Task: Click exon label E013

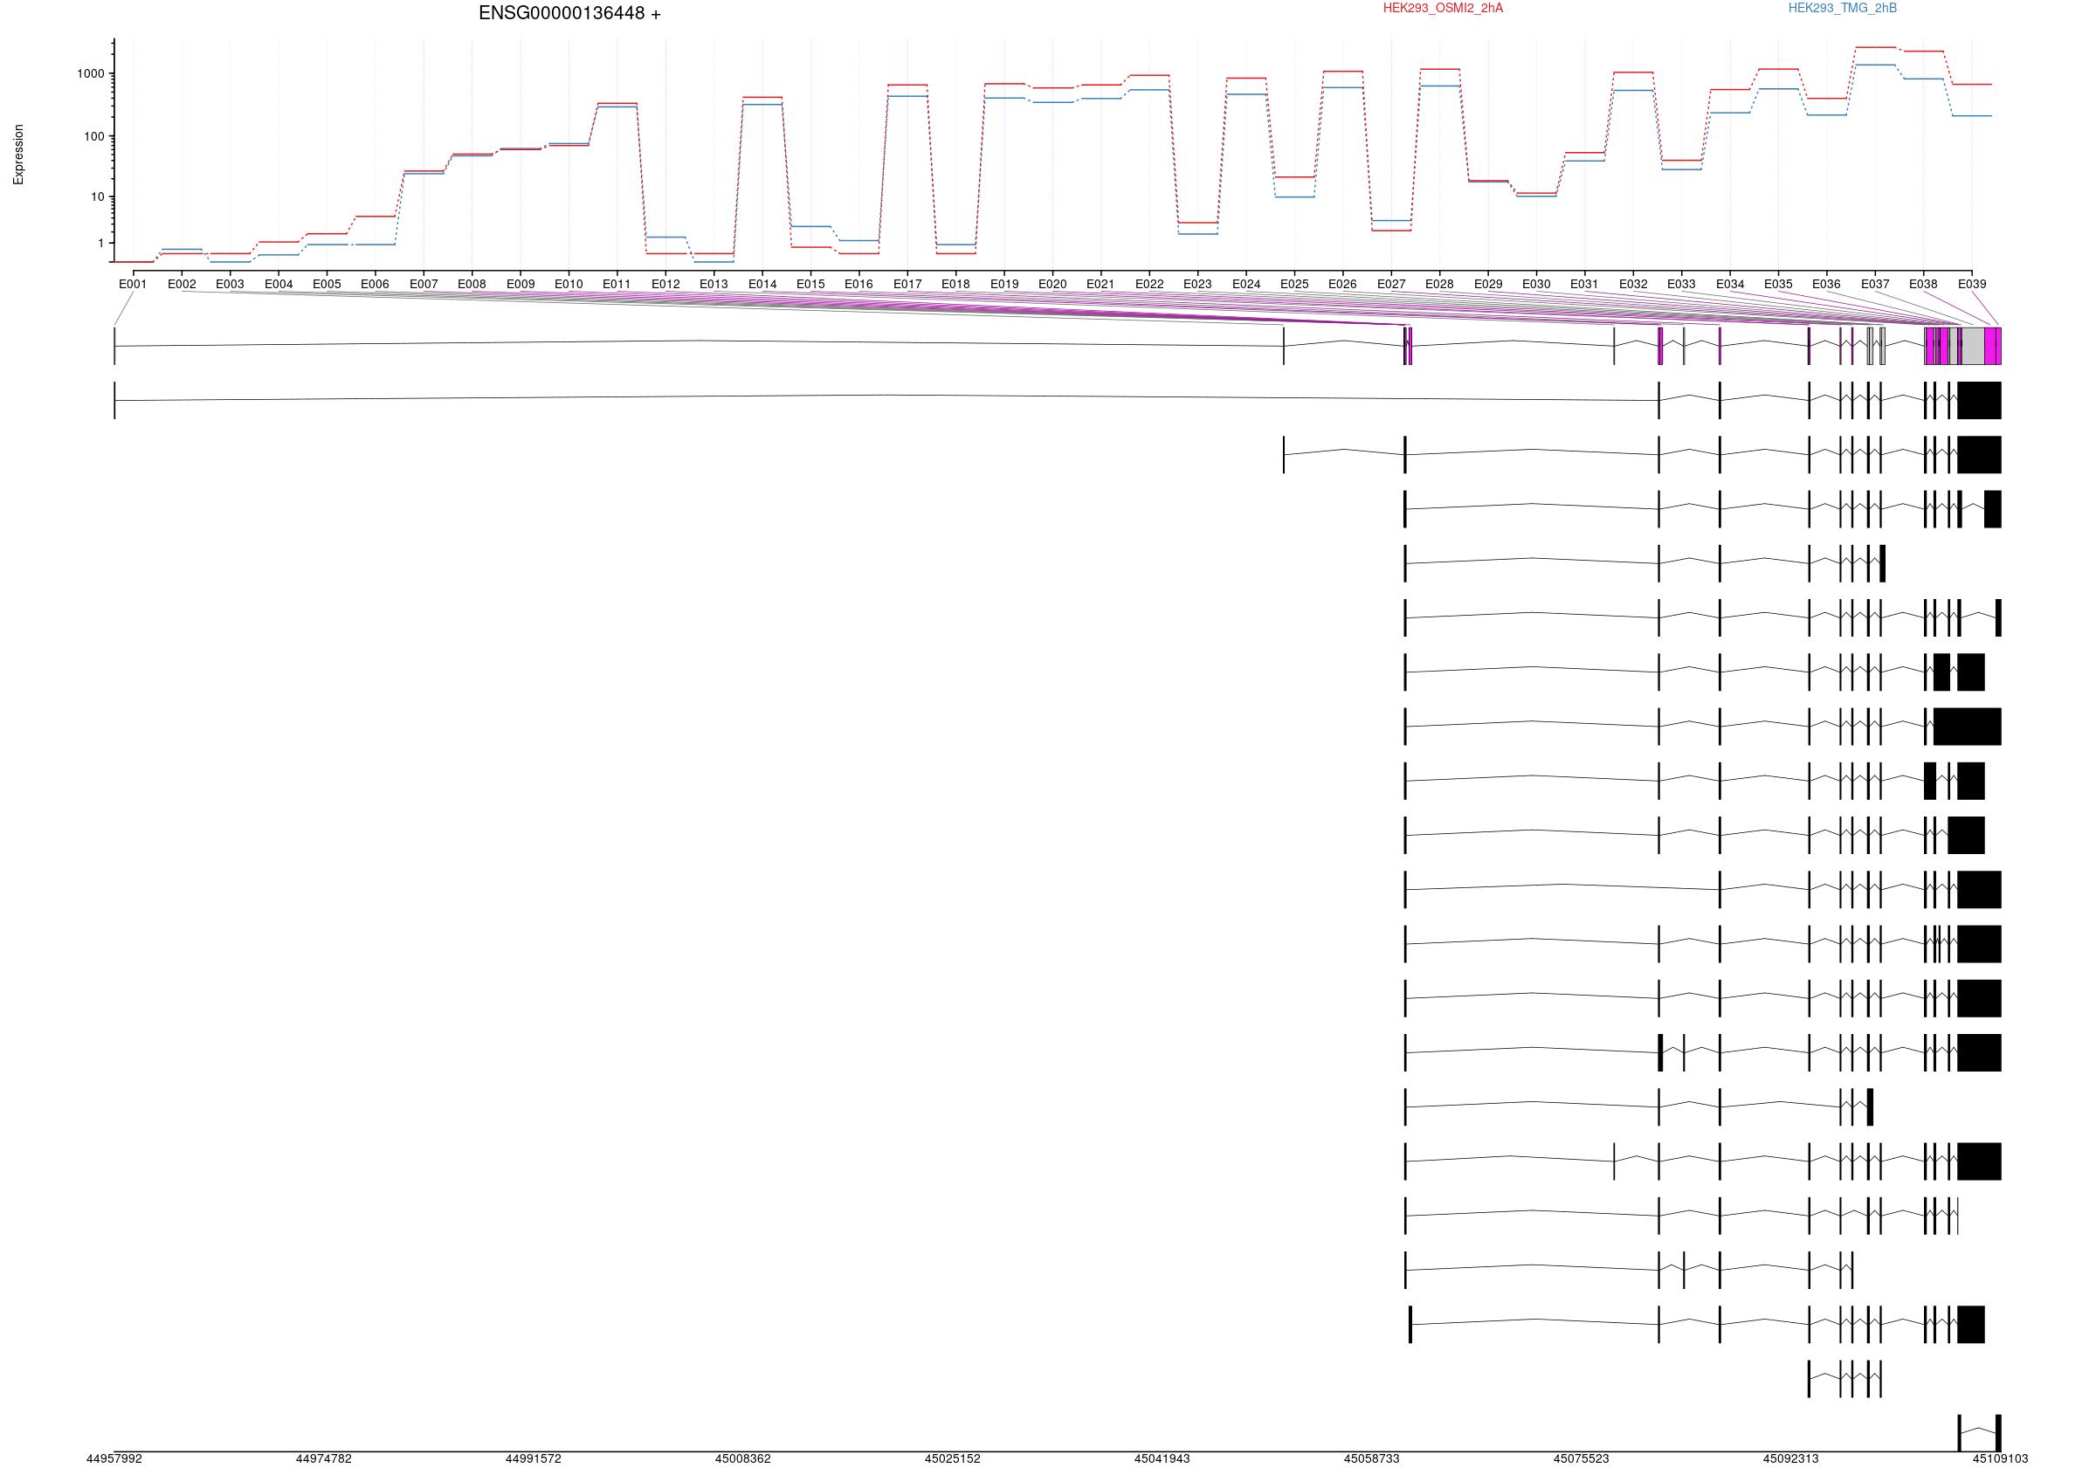Action: click(714, 284)
